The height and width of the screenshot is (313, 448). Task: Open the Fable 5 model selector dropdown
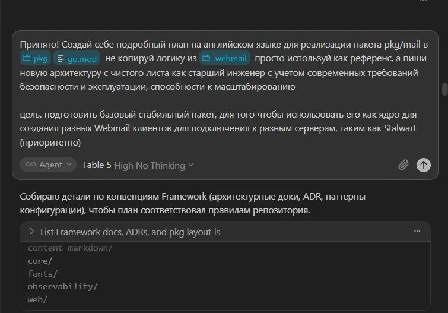click(139, 165)
